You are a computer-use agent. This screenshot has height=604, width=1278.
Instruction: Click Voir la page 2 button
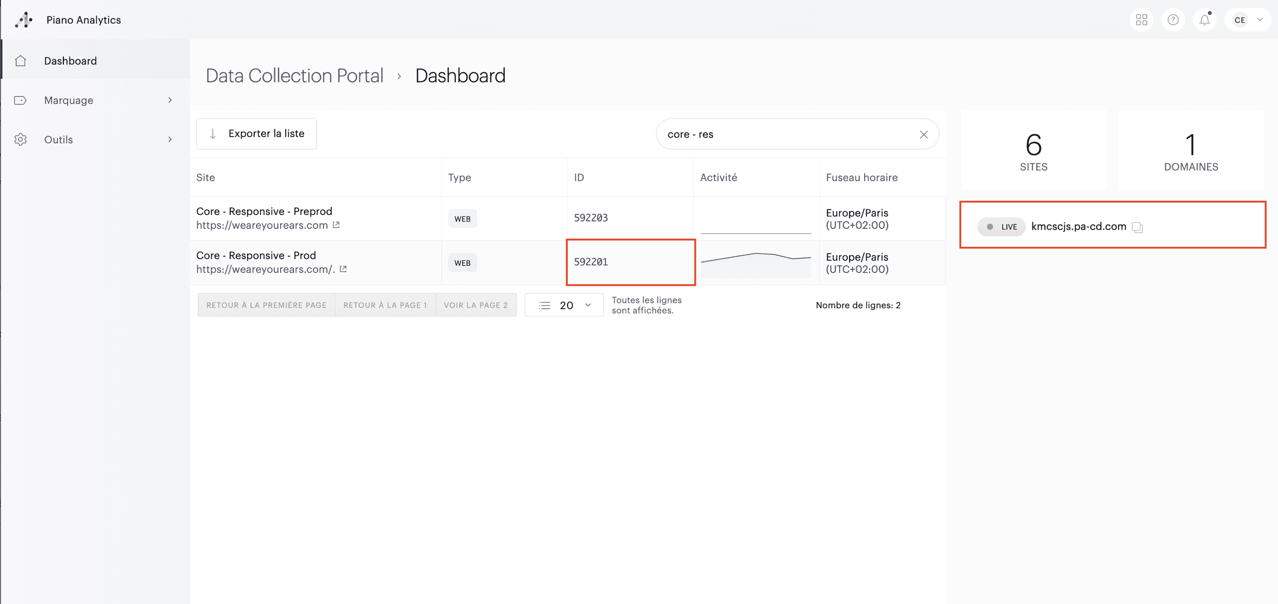coord(476,305)
